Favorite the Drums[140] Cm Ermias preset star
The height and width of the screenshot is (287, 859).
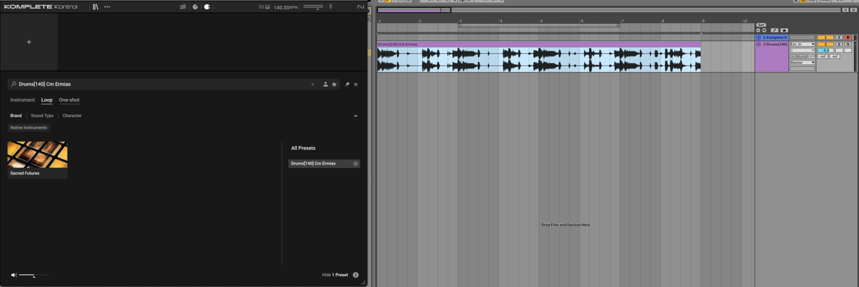(x=356, y=164)
